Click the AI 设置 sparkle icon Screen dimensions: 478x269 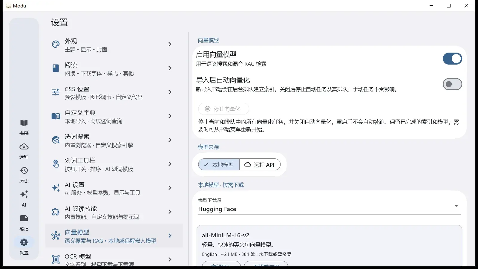coord(56,188)
